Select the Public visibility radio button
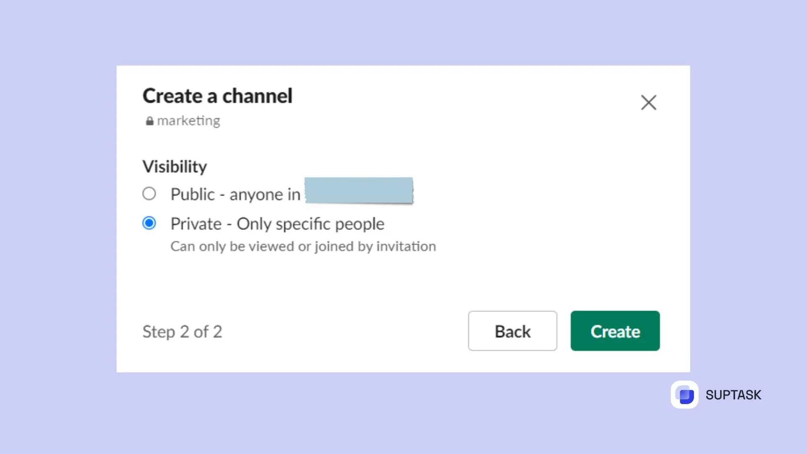The image size is (807, 454). (x=149, y=194)
